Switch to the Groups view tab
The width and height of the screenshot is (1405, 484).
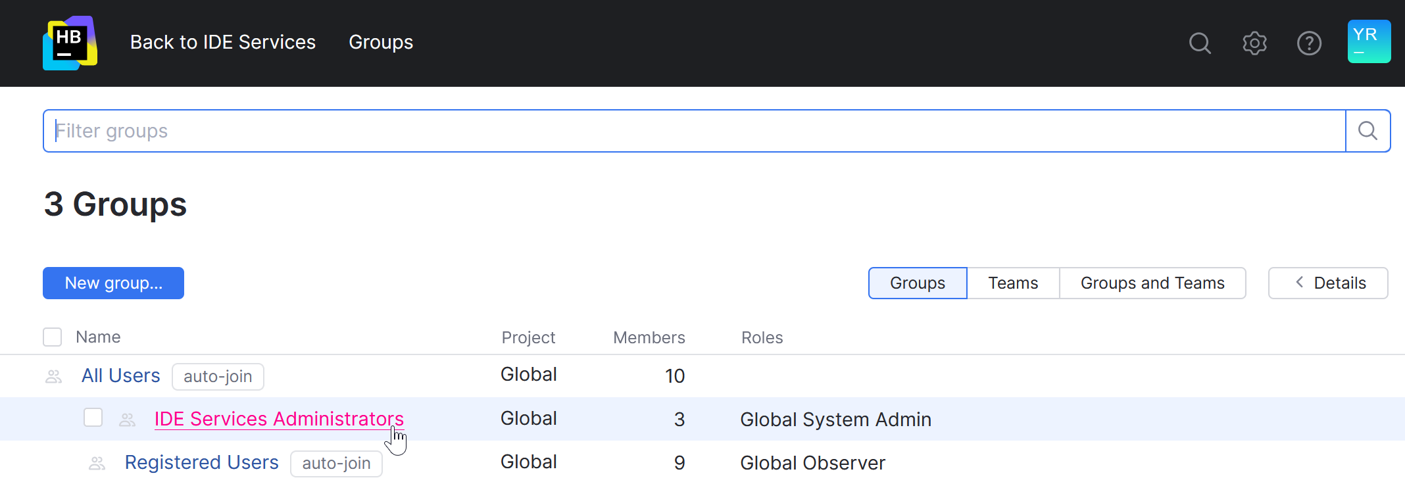[x=918, y=283]
